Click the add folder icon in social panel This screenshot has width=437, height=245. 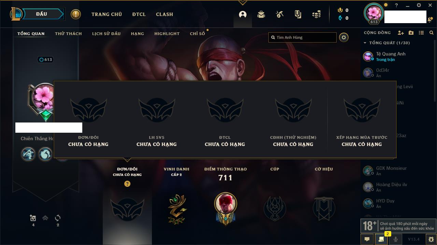[411, 33]
